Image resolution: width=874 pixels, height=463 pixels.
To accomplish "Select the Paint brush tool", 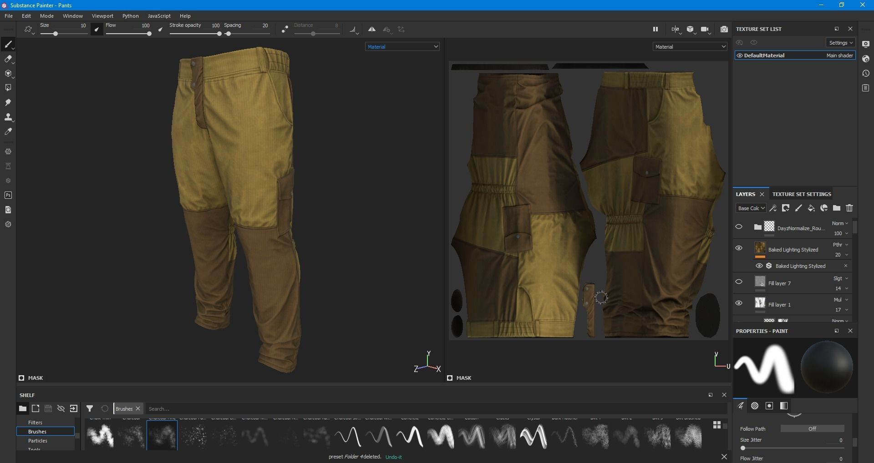I will (x=8, y=44).
